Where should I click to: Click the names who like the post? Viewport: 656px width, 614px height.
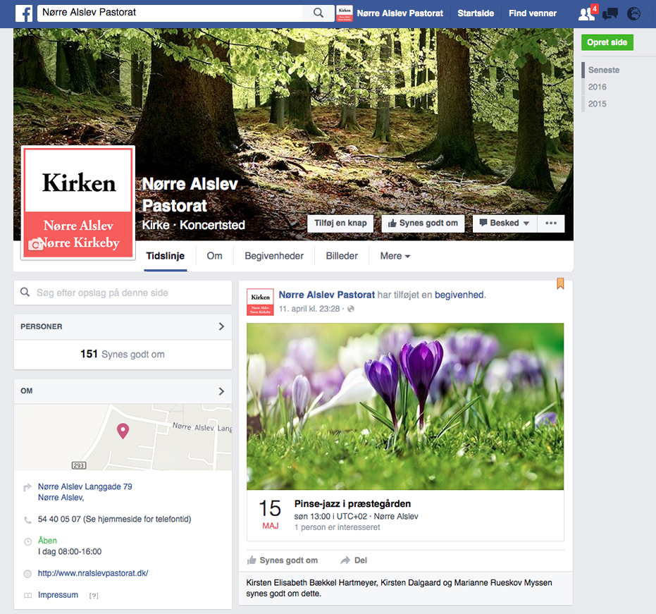tap(399, 582)
